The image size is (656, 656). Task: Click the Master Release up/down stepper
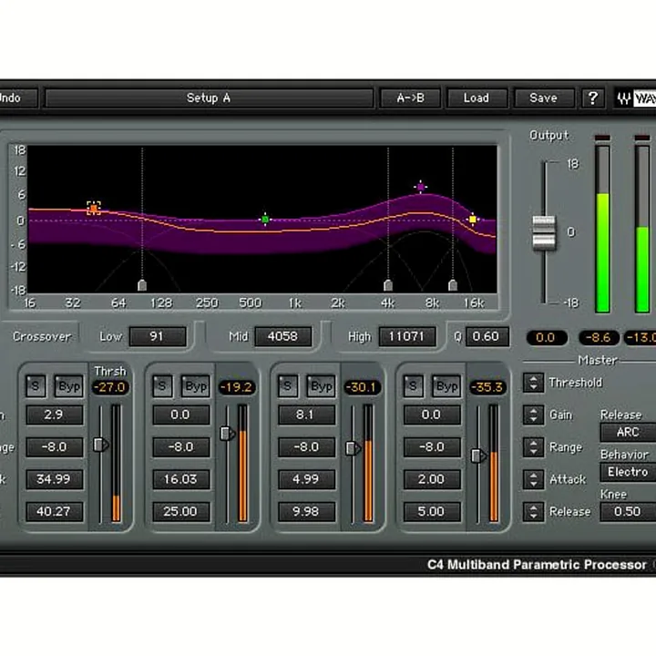pyautogui.click(x=533, y=511)
